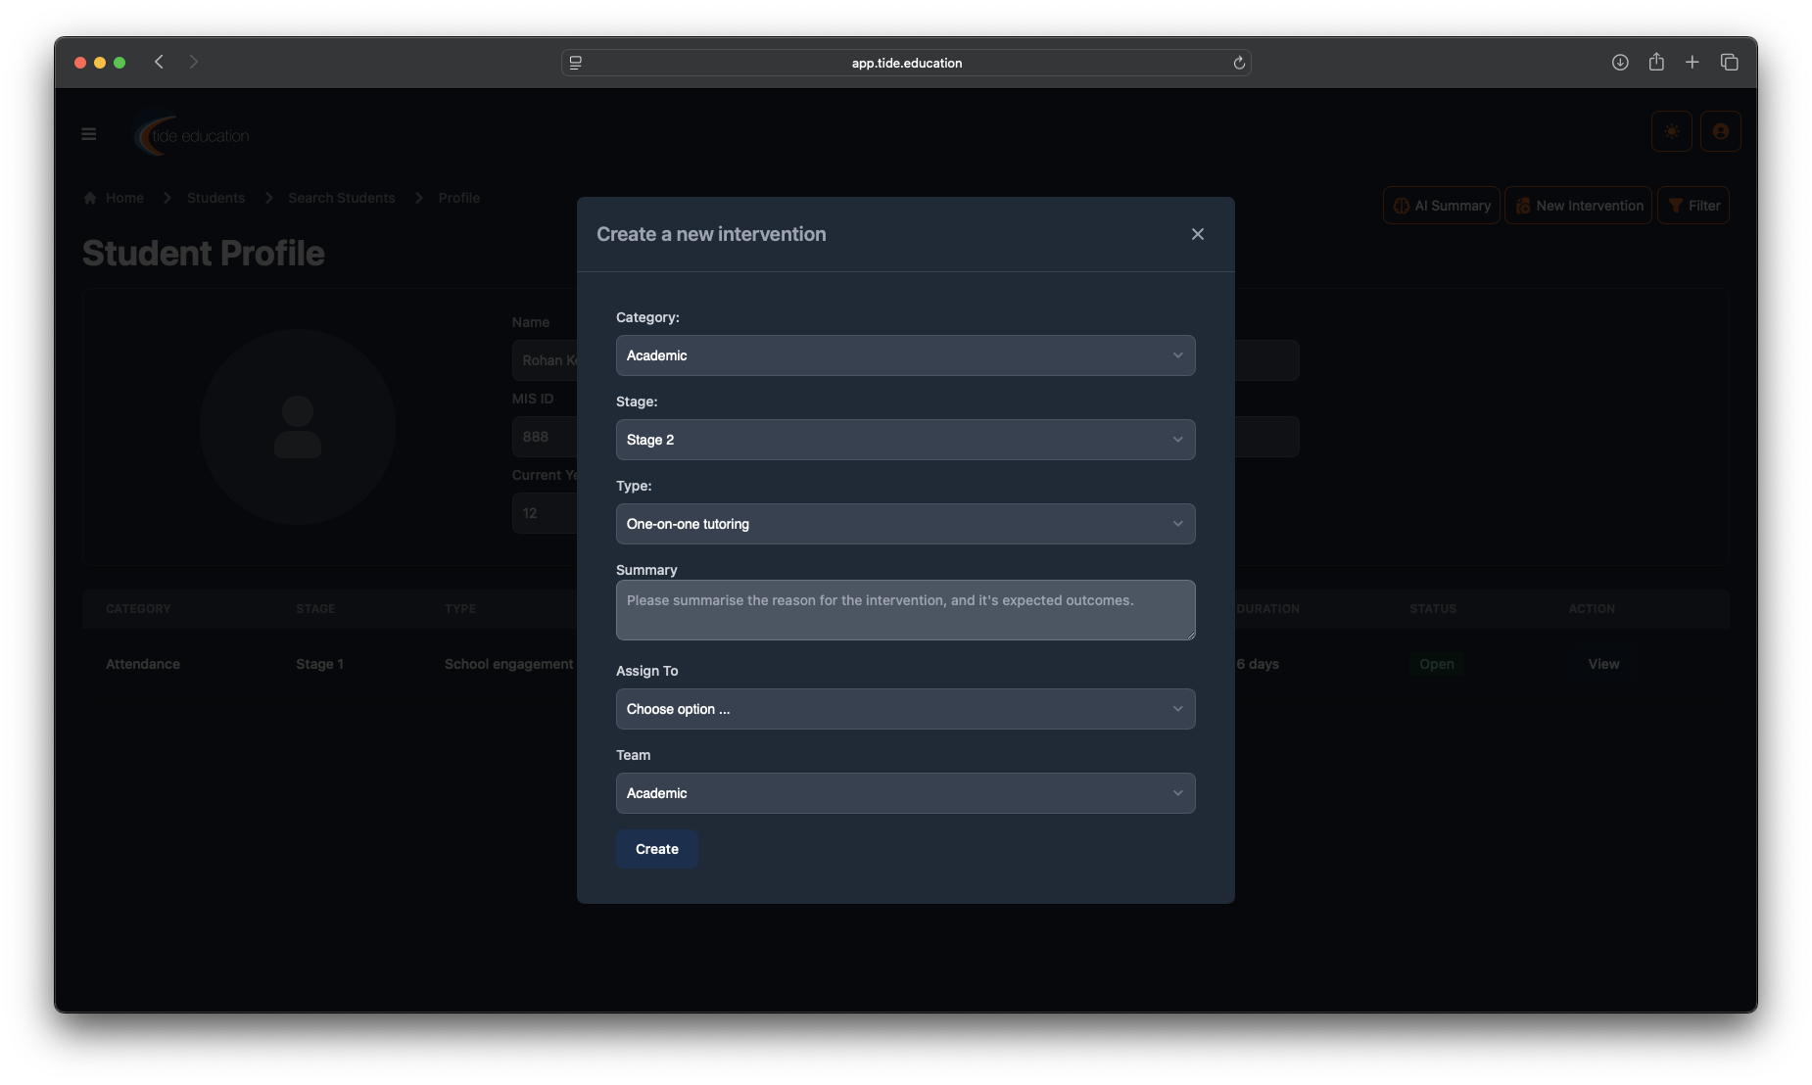Click the AI Summary button
The width and height of the screenshot is (1812, 1085).
[1441, 206]
